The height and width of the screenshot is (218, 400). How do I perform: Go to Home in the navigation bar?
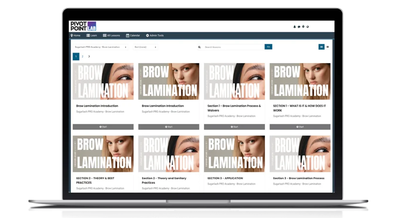(75, 36)
